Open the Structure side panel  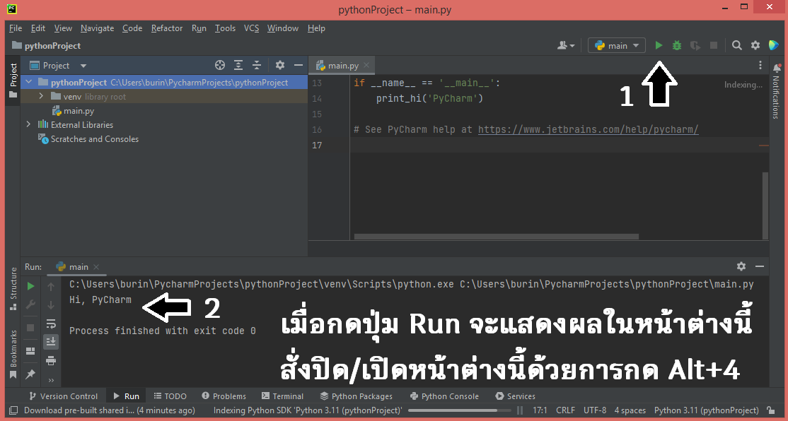pos(13,288)
